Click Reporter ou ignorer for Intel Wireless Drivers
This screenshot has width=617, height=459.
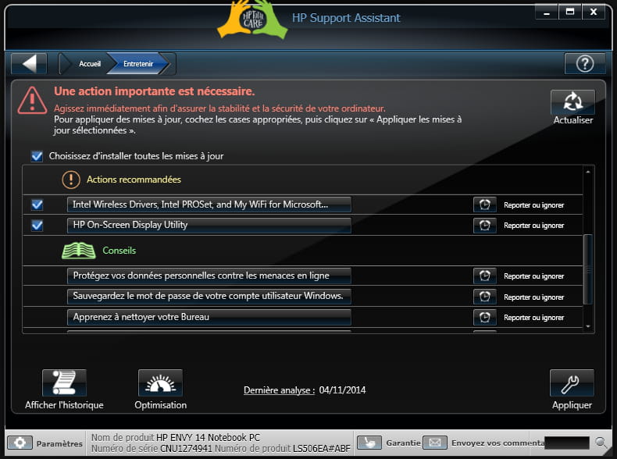533,205
